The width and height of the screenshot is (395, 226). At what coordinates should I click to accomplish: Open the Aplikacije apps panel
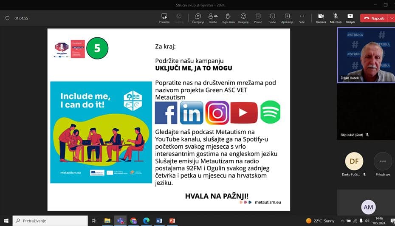(x=287, y=18)
